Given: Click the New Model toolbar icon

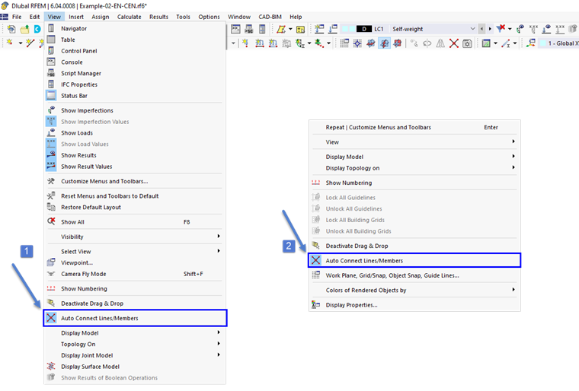Looking at the screenshot, I should pyautogui.click(x=11, y=29).
